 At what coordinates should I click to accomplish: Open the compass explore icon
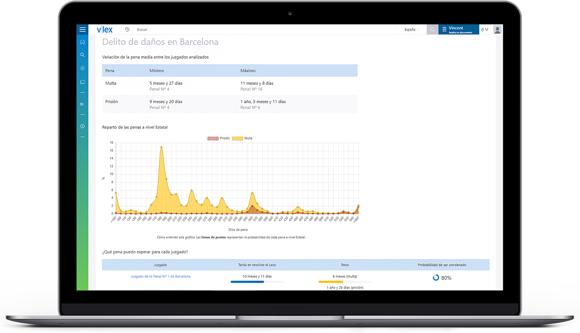point(83,68)
